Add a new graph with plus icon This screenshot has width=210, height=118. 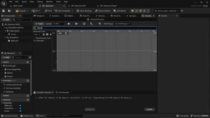coord(28,62)
